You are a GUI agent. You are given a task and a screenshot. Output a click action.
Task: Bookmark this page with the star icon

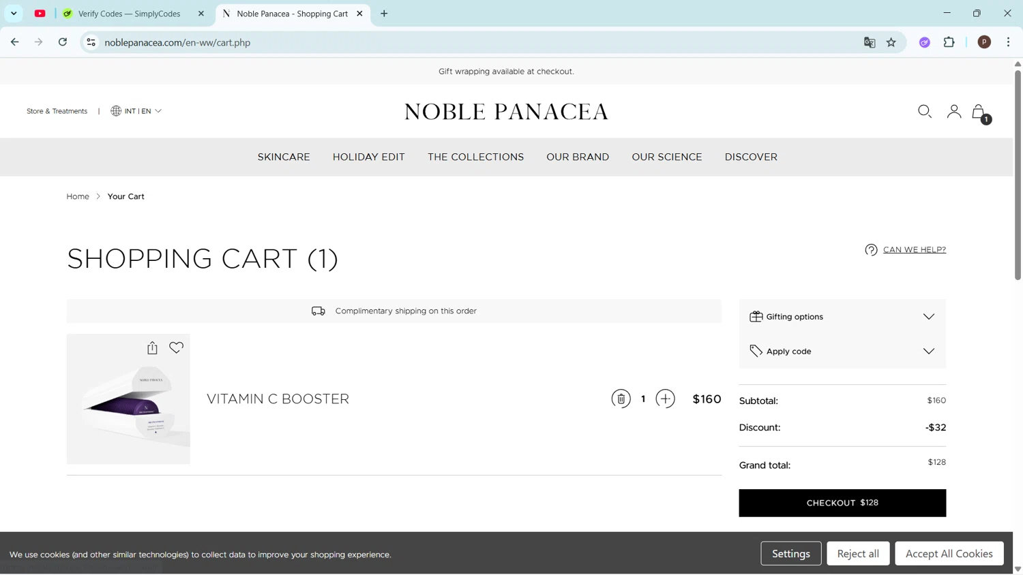pos(891,42)
